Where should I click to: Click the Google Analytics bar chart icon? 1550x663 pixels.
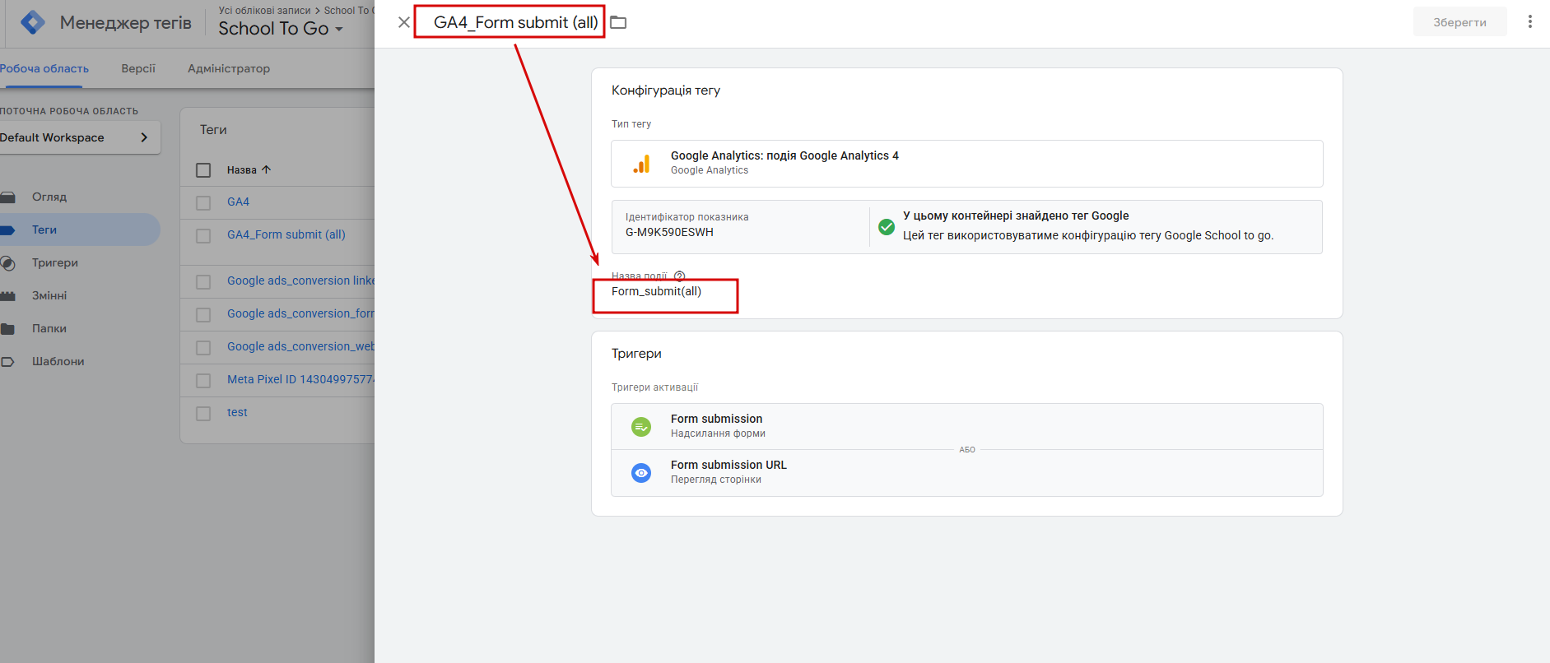(641, 164)
